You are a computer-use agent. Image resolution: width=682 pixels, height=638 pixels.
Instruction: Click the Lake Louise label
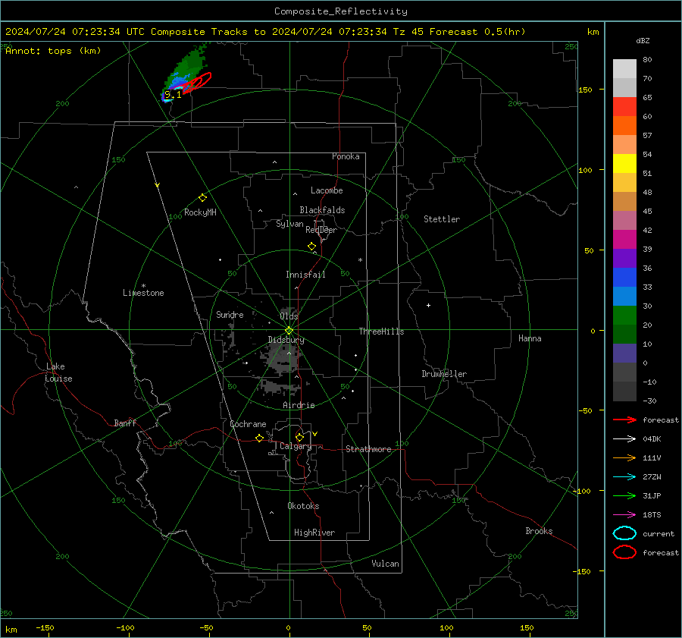[x=58, y=372]
